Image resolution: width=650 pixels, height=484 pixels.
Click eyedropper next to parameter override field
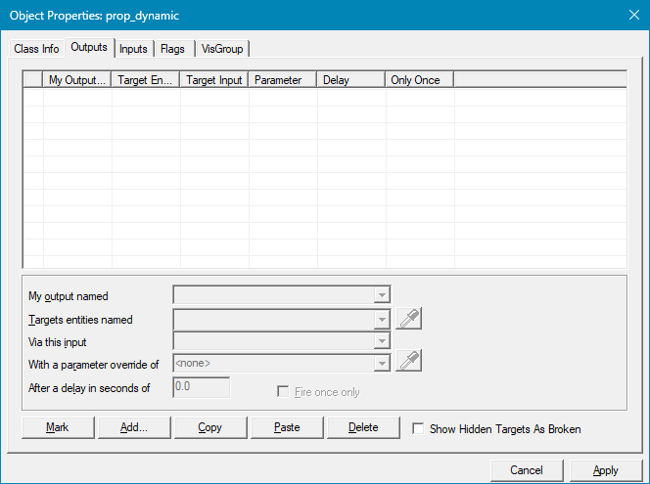(x=408, y=363)
